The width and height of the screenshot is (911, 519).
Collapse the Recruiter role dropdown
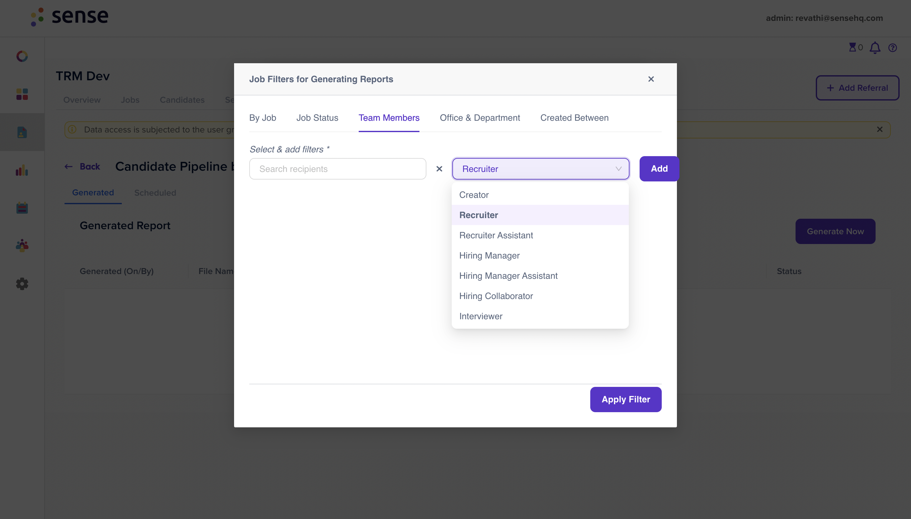click(618, 168)
